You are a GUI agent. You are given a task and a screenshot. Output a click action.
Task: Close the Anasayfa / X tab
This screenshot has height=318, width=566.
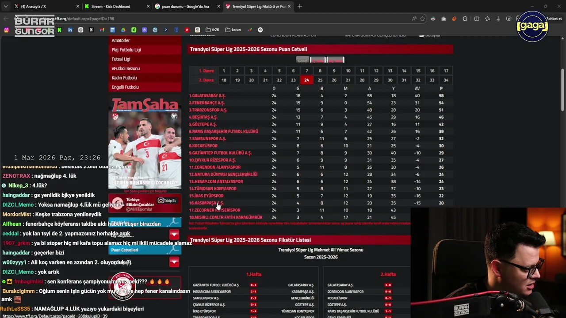tap(78, 6)
